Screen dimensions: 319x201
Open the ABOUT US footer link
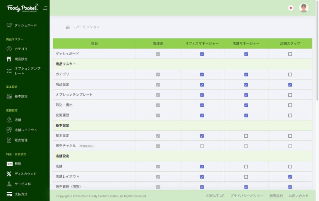[x=215, y=196]
